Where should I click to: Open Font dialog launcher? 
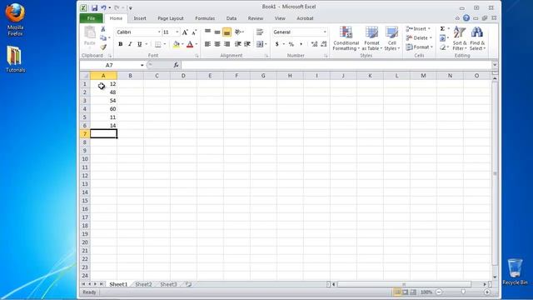197,56
